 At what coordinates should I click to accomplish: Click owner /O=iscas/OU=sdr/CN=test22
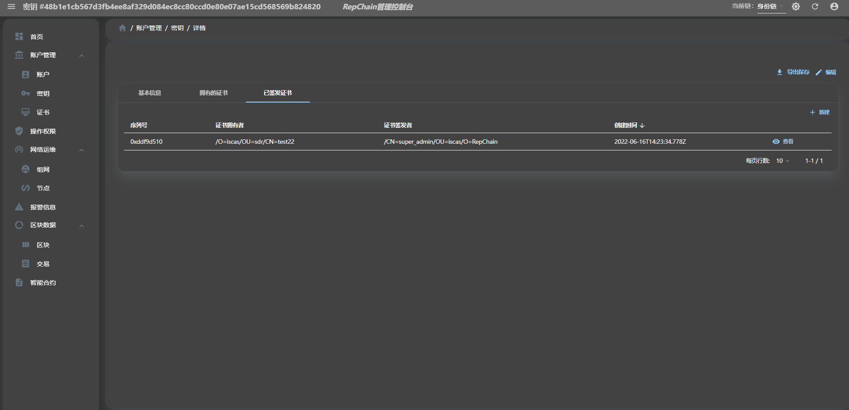pyautogui.click(x=255, y=142)
